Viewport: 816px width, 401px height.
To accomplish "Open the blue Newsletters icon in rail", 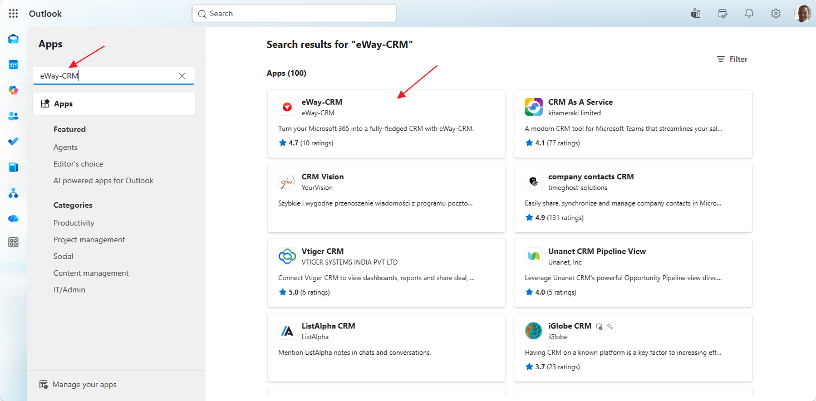I will 13,167.
